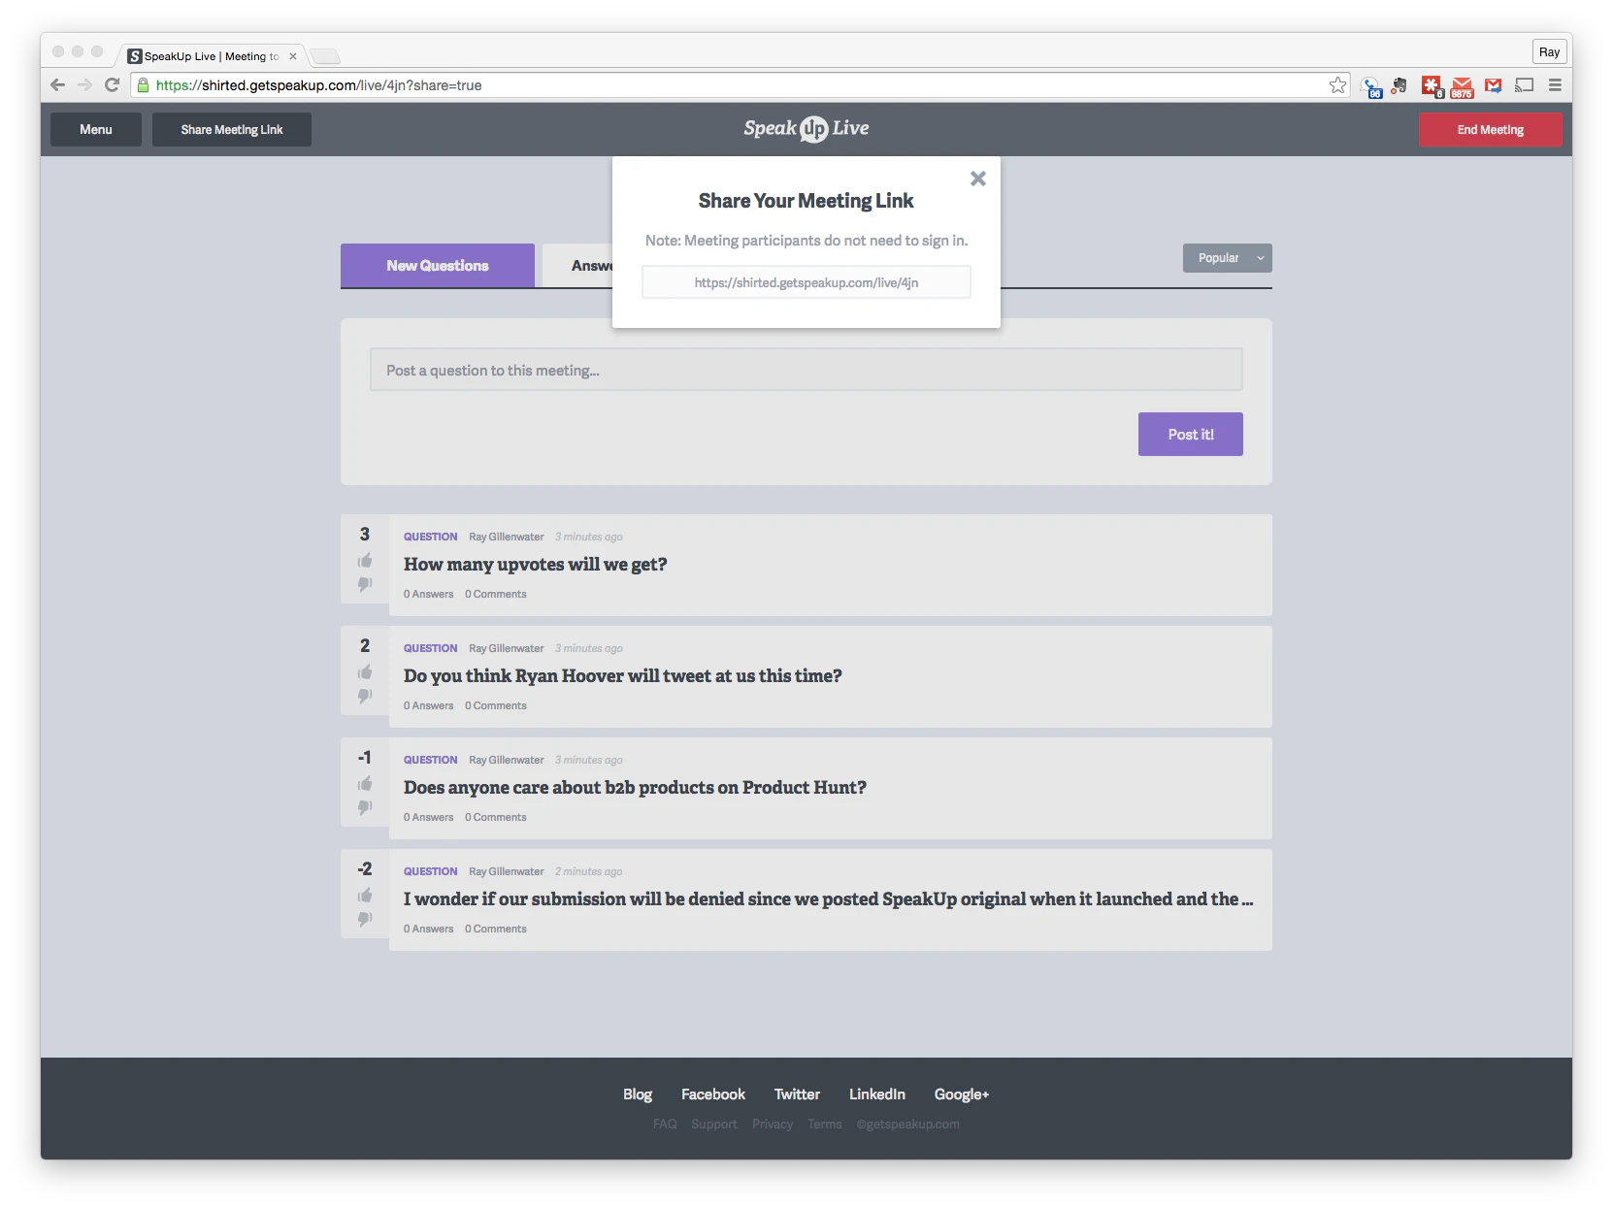View 0 Answers on the upvotes question
The image size is (1613, 1208).
tap(429, 595)
